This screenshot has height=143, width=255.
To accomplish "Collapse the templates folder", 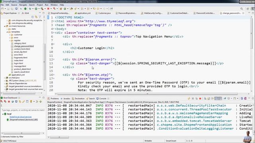I will (7, 32).
